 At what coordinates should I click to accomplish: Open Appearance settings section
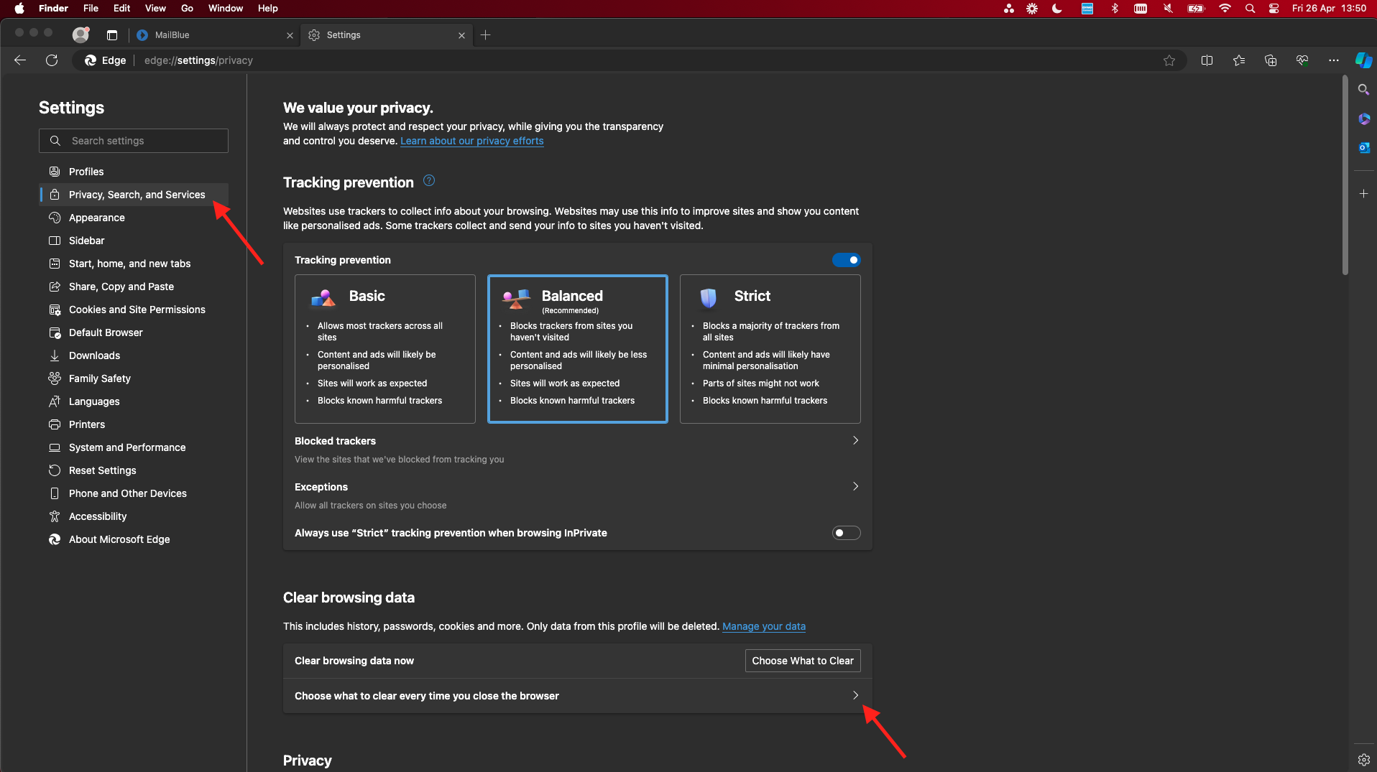pyautogui.click(x=134, y=218)
